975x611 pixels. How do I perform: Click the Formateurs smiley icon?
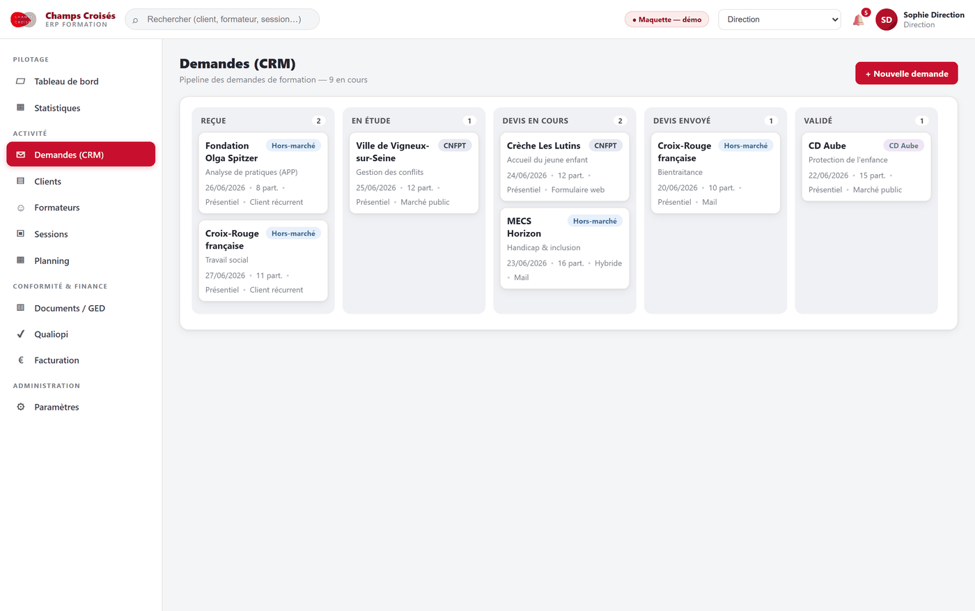(20, 208)
